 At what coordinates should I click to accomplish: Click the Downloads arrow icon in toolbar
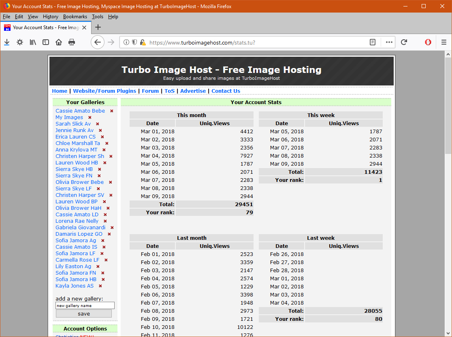6,42
